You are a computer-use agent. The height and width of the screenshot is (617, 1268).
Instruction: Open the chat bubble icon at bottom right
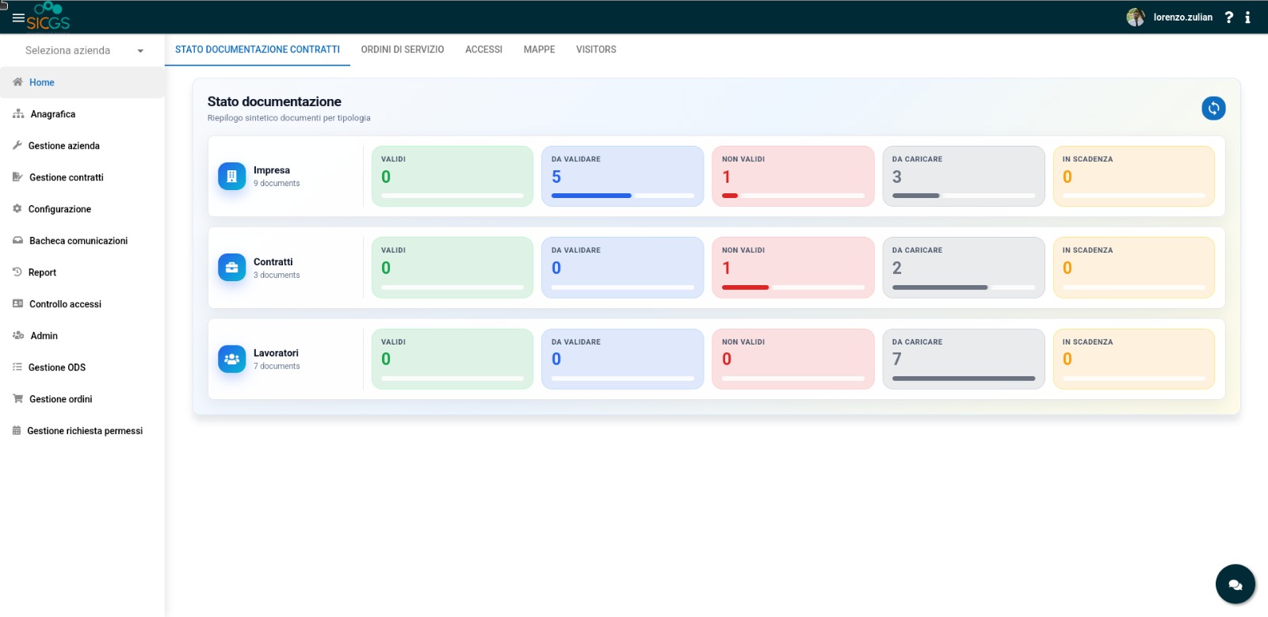point(1235,585)
